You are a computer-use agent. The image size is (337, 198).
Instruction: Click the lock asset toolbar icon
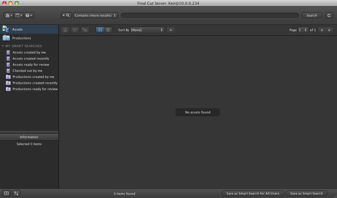pos(65,30)
